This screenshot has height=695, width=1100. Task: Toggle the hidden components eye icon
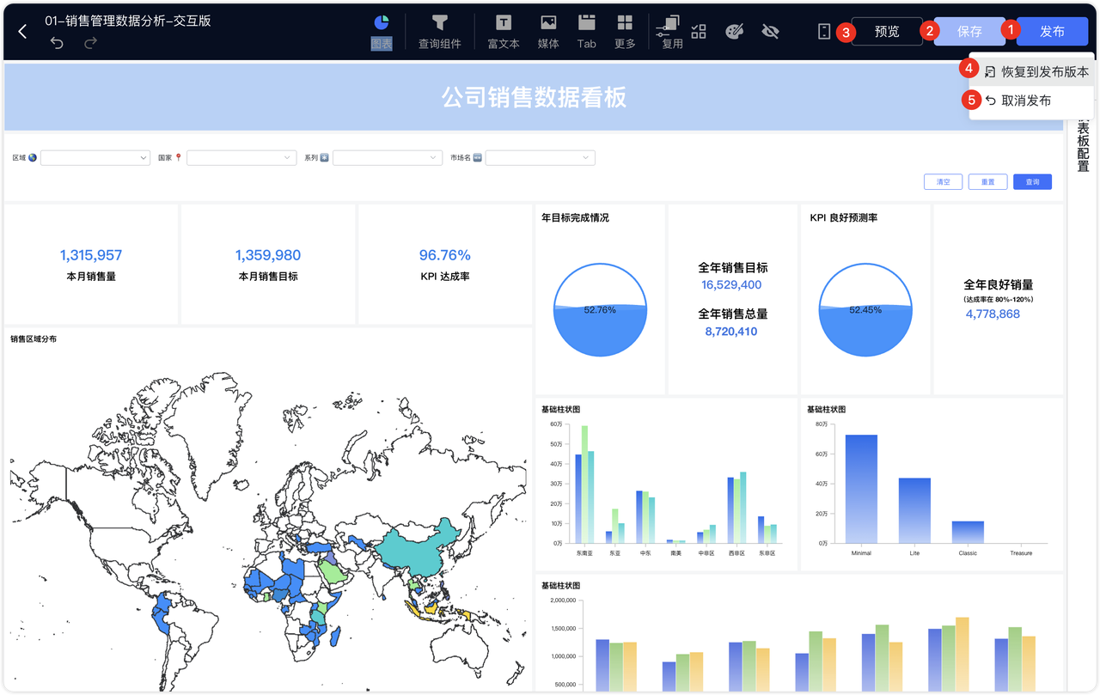coord(770,32)
